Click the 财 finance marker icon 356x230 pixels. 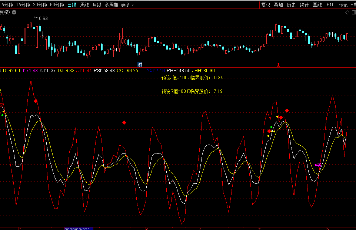(x=140, y=64)
